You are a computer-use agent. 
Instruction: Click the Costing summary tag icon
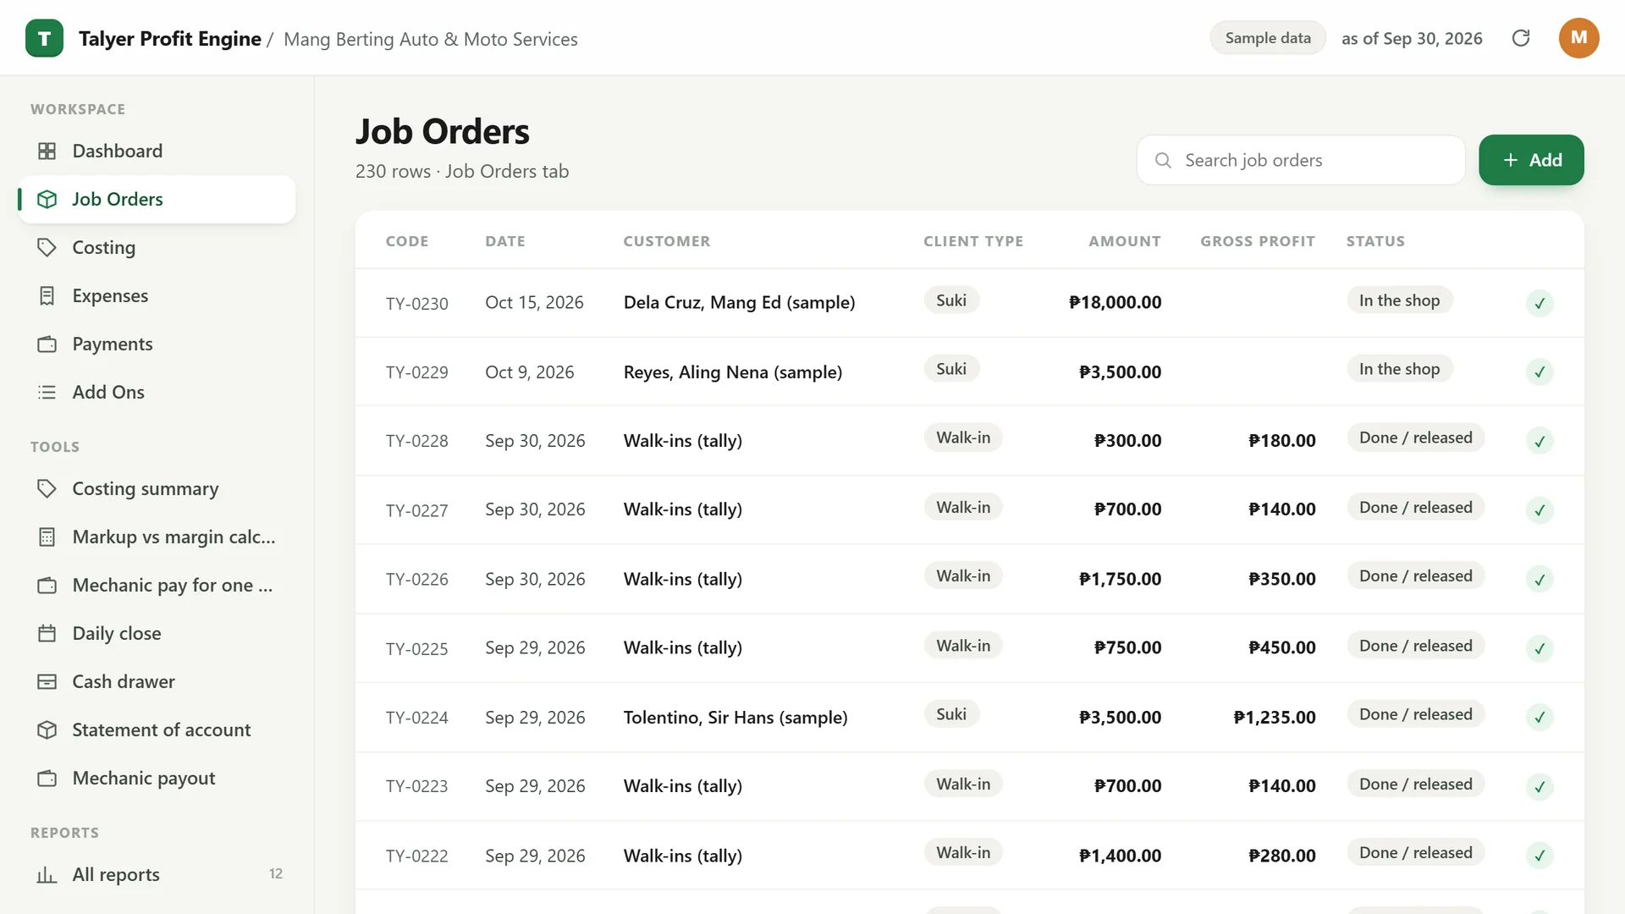pyautogui.click(x=47, y=488)
